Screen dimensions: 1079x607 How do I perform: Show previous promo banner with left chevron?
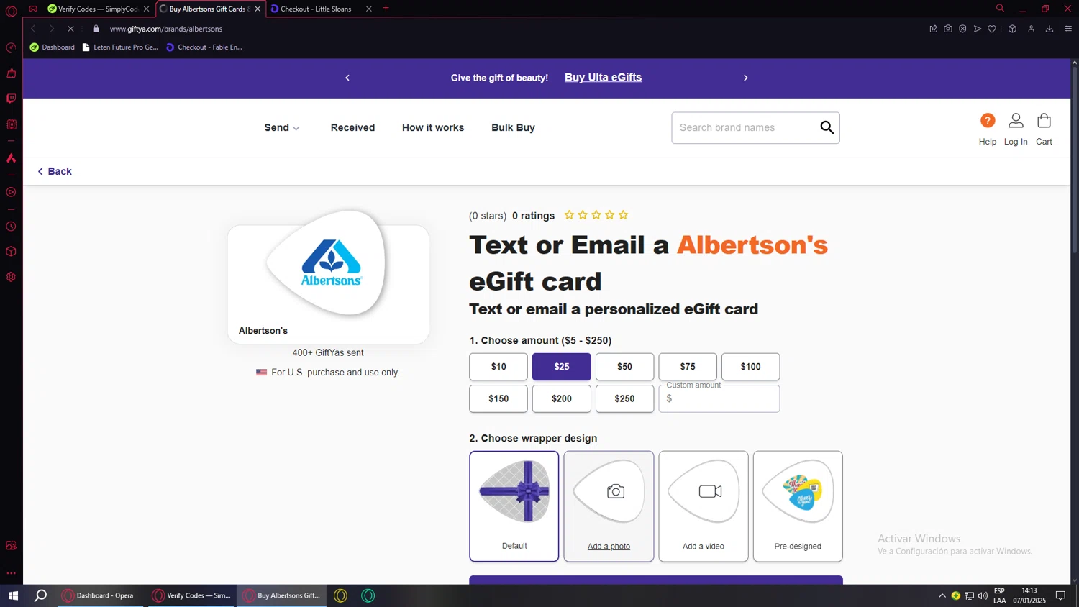(x=347, y=78)
